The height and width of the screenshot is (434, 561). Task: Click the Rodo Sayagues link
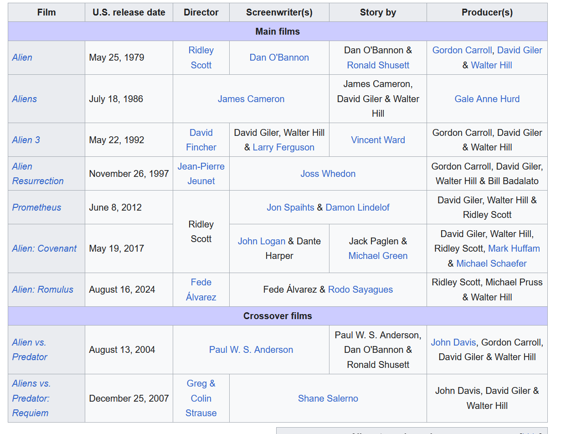tap(360, 289)
